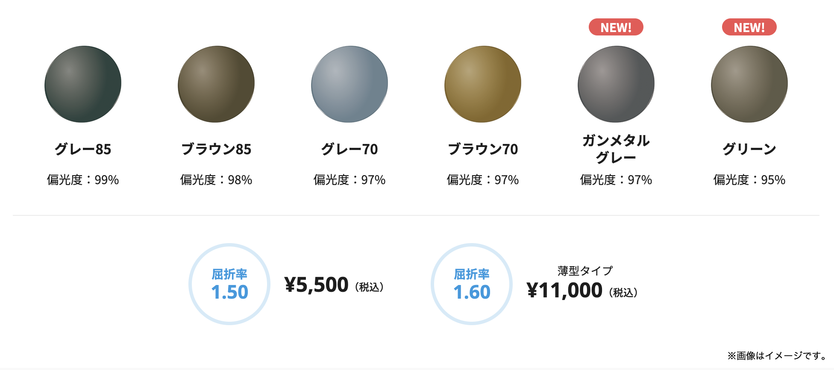The height and width of the screenshot is (370, 834).
Task: Click the ブラウン70 name label
Action: click(x=483, y=149)
